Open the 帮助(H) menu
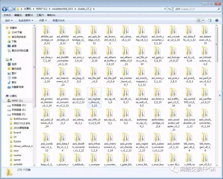 (51, 15)
